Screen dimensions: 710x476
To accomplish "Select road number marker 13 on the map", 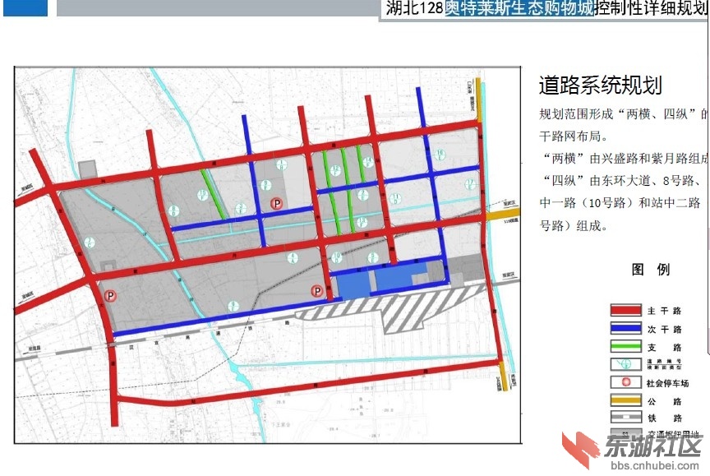I will coord(362,222).
